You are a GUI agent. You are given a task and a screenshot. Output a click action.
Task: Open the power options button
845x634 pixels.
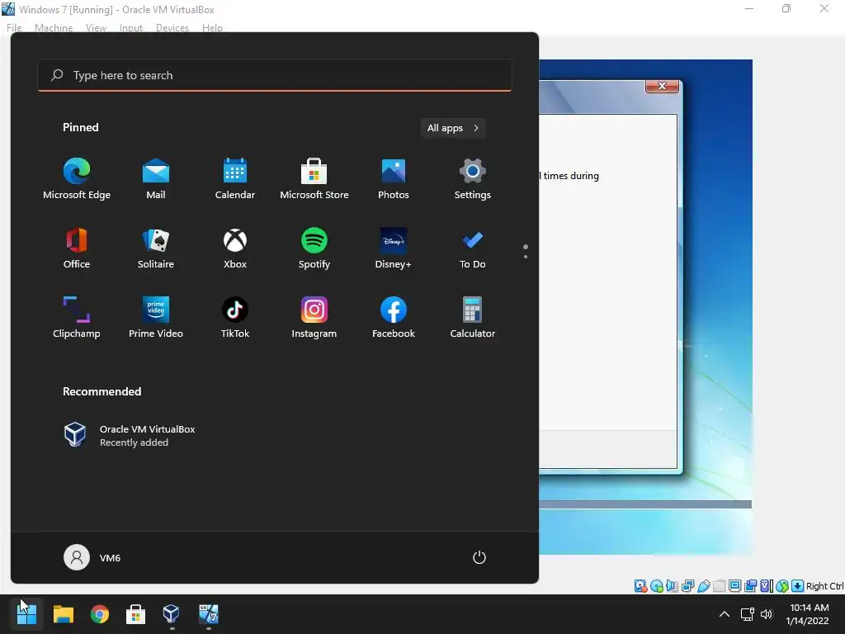tap(479, 557)
